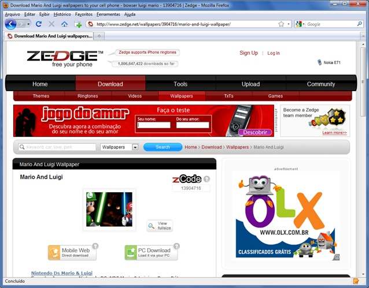369x288 pixels.
Task: Click the Stop loading X icon
Action: click(51, 24)
